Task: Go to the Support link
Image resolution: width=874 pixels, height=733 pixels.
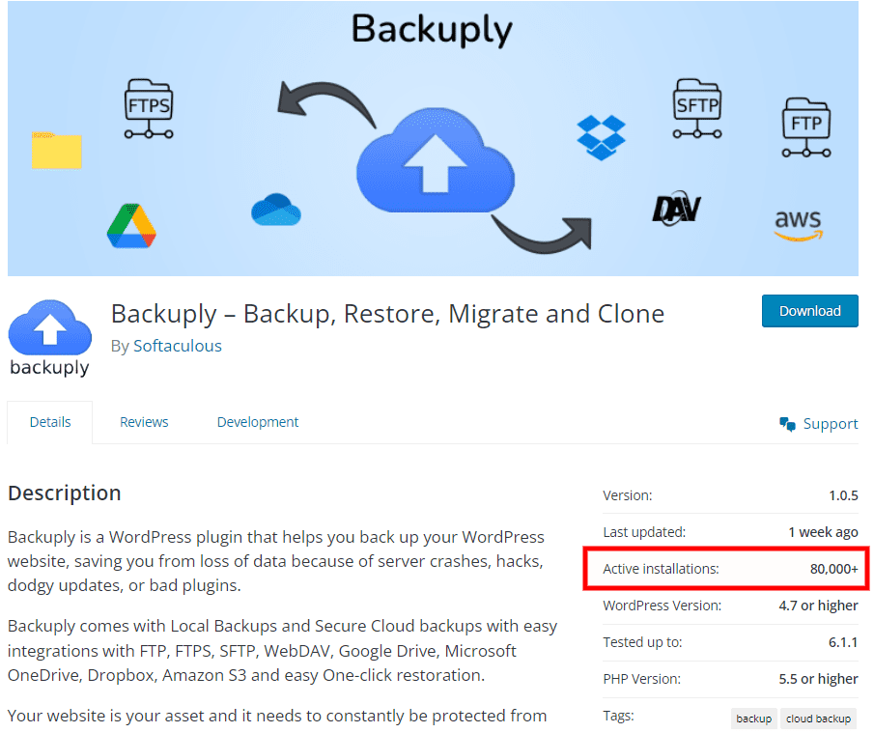Action: coord(830,423)
